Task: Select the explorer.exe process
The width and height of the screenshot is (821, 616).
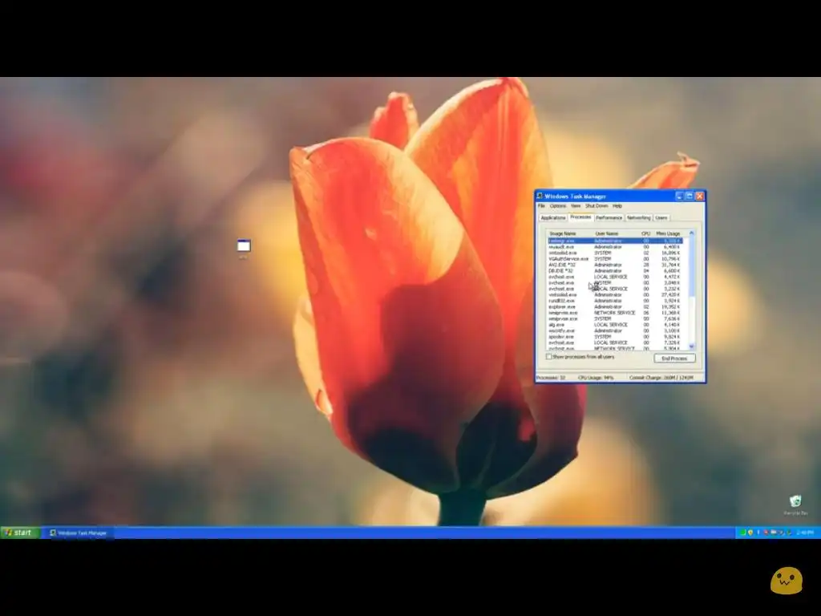Action: [x=615, y=307]
